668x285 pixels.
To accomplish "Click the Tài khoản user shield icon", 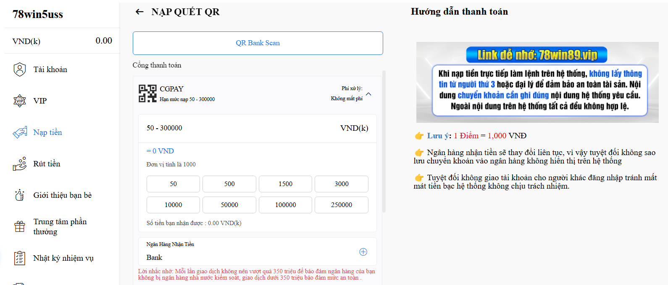I will point(20,70).
